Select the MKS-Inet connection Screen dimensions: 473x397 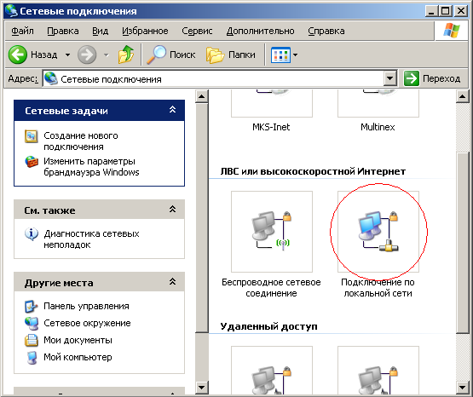[x=271, y=127]
